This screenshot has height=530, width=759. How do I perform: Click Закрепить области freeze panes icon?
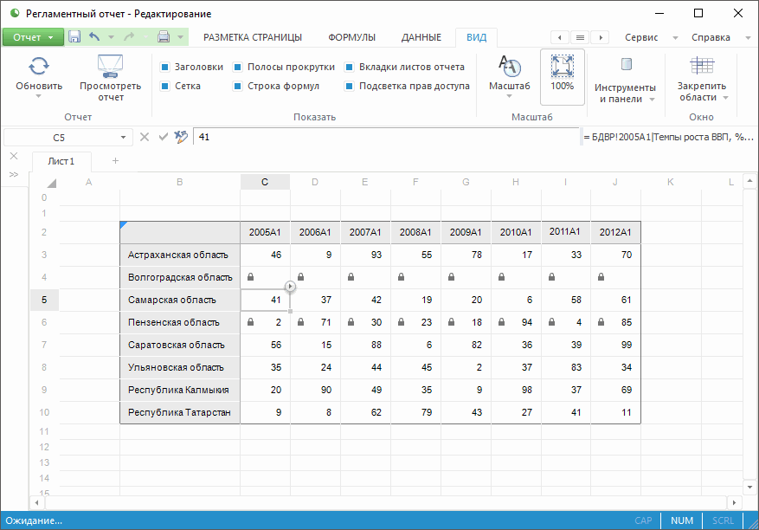click(701, 67)
